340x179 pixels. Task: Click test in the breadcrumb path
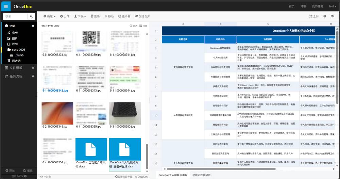[x=44, y=26]
